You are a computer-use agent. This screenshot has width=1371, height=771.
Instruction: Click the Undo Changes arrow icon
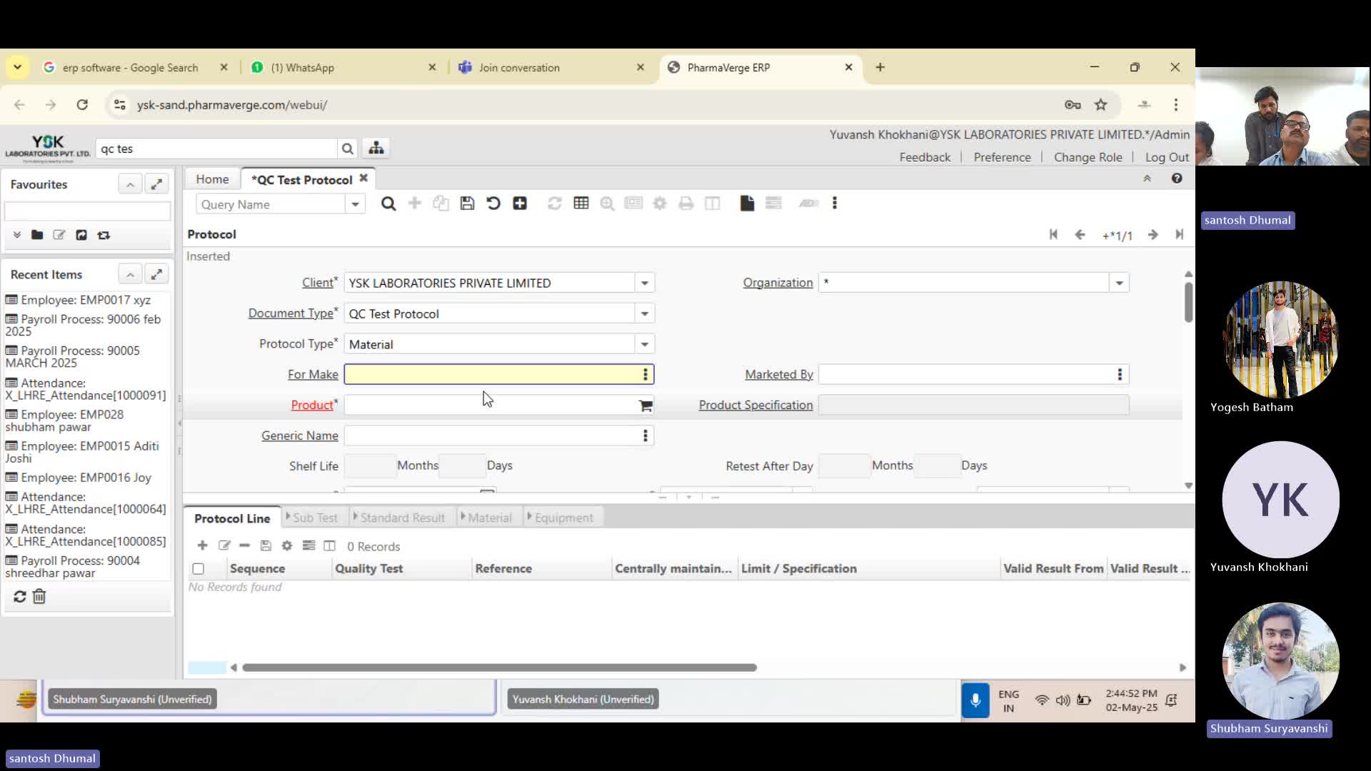pyautogui.click(x=493, y=203)
